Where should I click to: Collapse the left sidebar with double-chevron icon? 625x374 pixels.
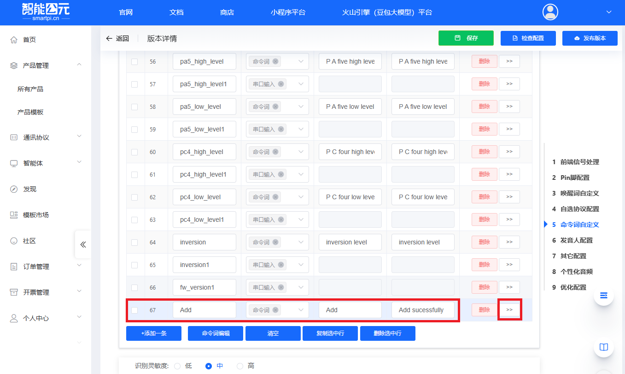[83, 244]
